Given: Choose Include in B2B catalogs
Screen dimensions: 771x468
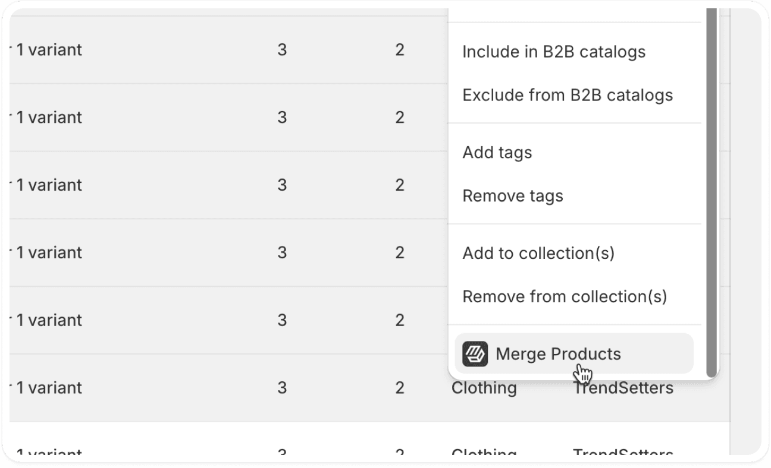Looking at the screenshot, I should coord(554,52).
